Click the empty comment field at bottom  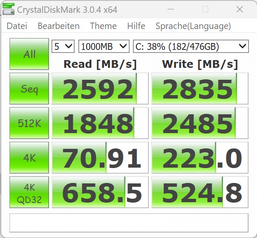click(129, 223)
